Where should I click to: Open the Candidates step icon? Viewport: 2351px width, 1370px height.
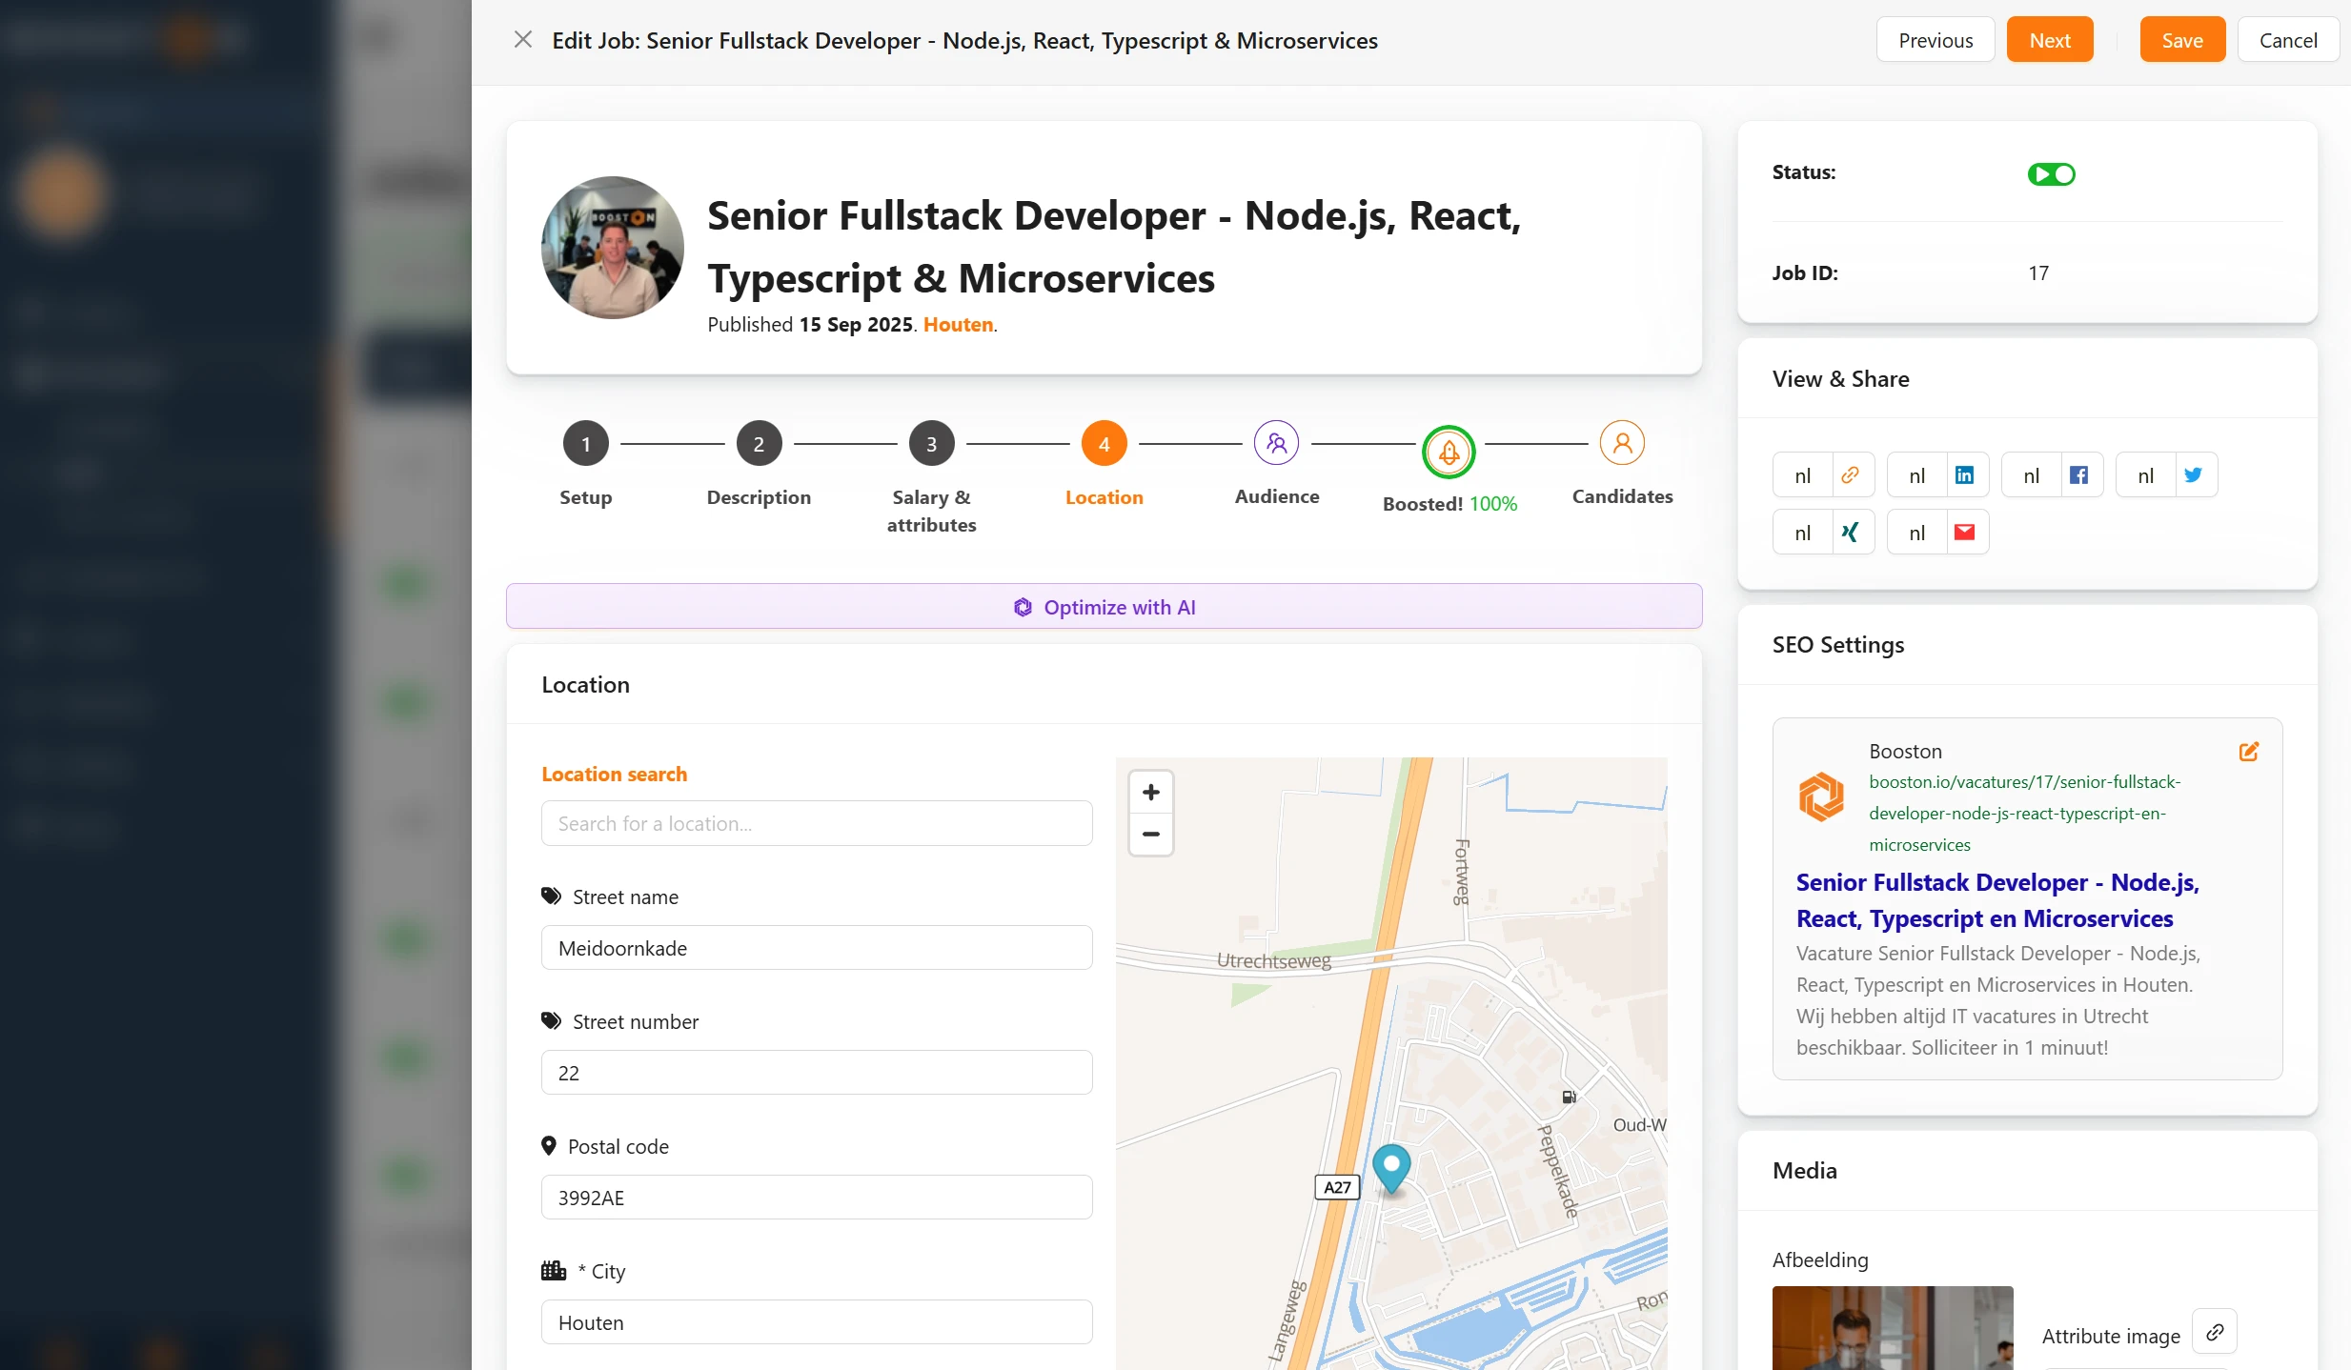tap(1622, 443)
